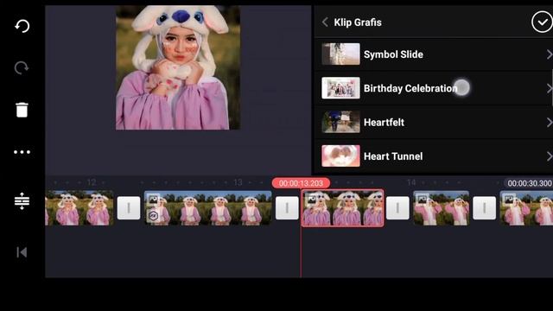Open transition after the first clip

[129, 208]
